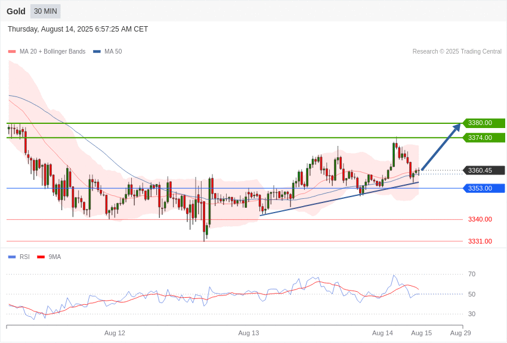
Task: Select the MA 20 + Bollinger Bands label
Action: coord(52,51)
